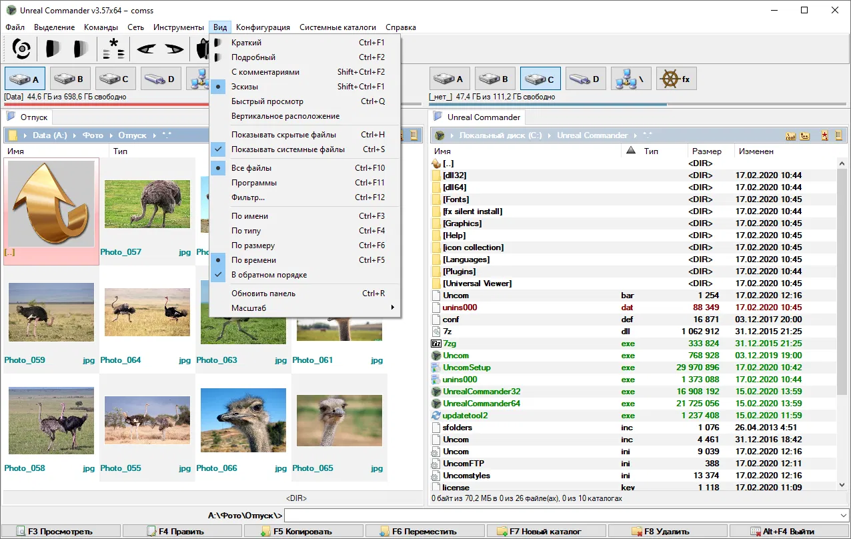This screenshot has width=851, height=539.
Task: Open favorites star icon in right path bar
Action: [x=825, y=135]
